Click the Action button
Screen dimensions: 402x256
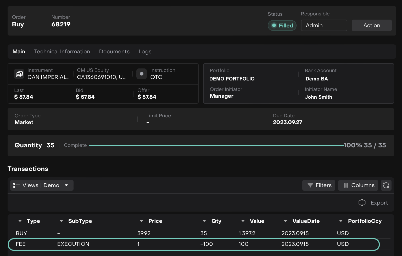click(371, 26)
